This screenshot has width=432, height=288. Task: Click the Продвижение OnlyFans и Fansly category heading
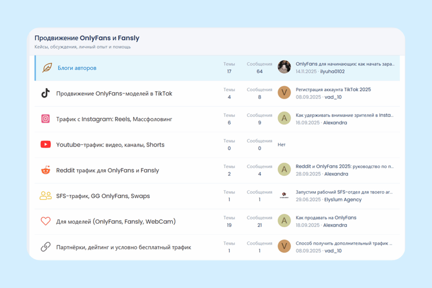click(87, 38)
